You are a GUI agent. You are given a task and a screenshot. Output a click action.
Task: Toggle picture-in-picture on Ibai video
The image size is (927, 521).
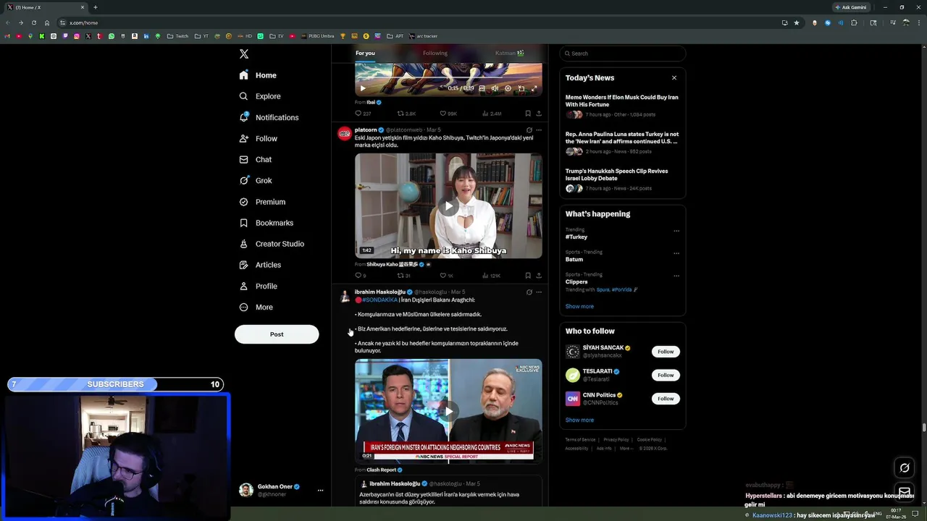(x=521, y=88)
